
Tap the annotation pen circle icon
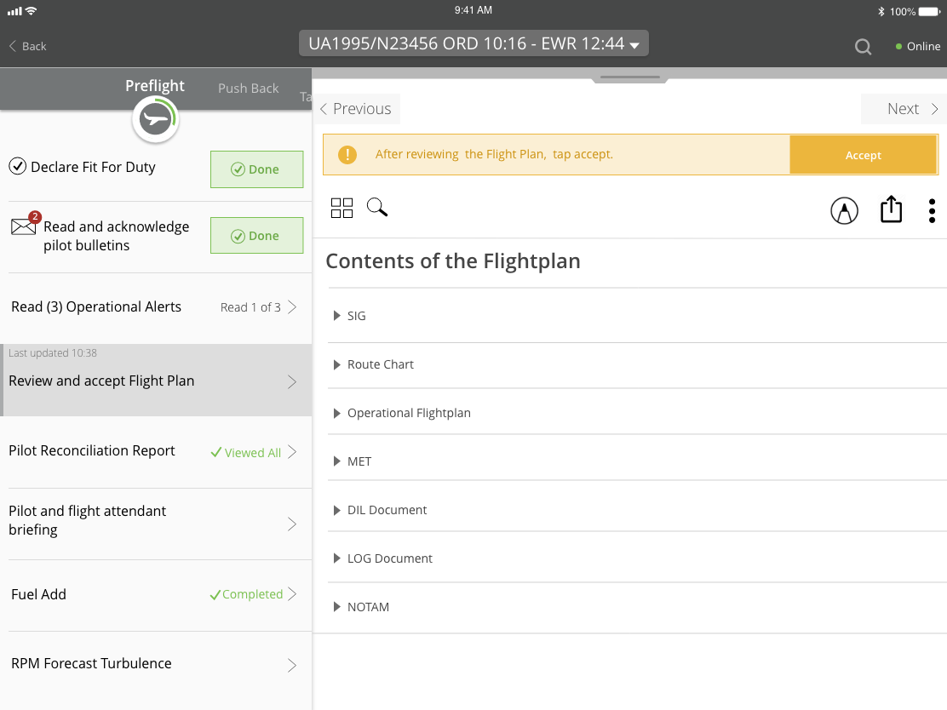tap(844, 210)
